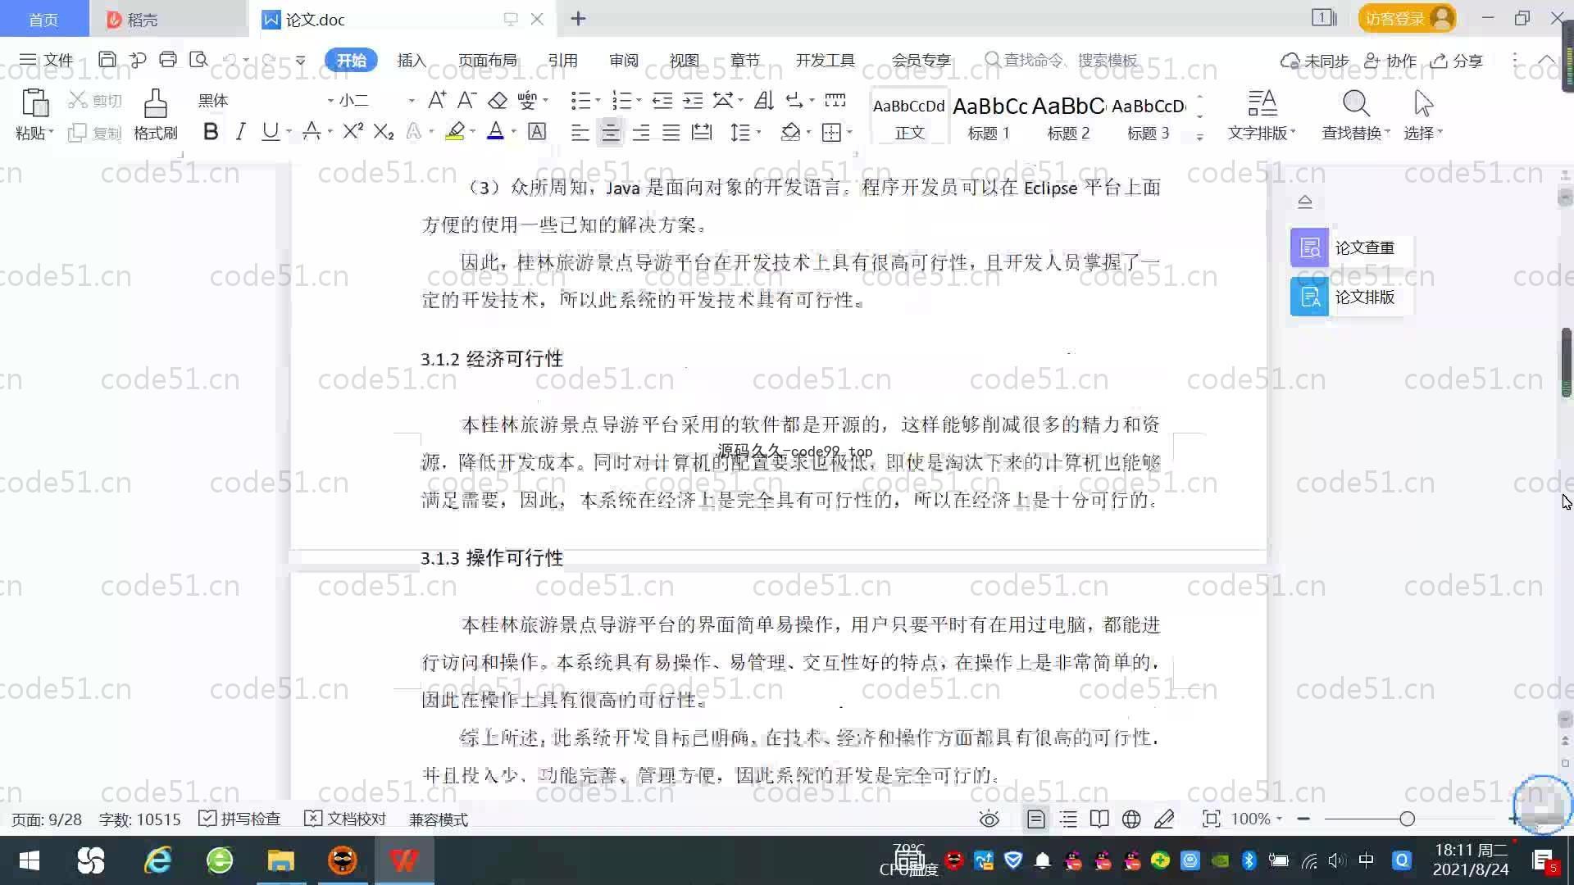Switch to the 插入 ribbon tab
1574x885 pixels.
tap(411, 61)
